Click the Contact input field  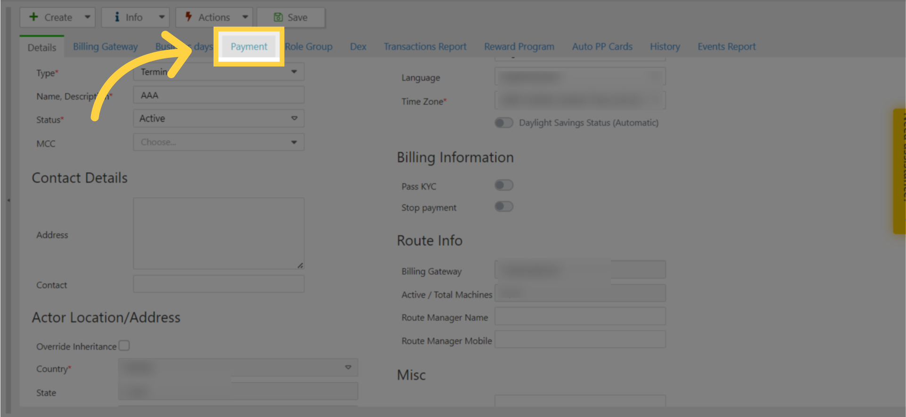pos(219,284)
